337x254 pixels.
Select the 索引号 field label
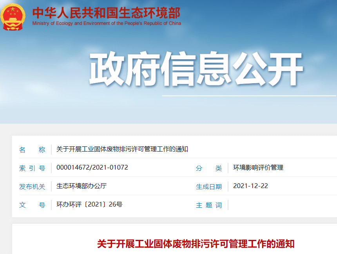[x=32, y=168]
